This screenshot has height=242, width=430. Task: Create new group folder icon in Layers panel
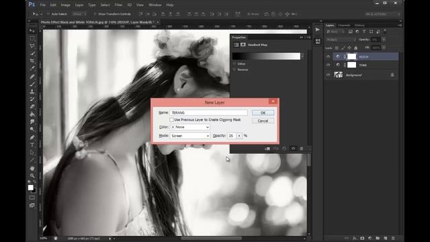378,238
